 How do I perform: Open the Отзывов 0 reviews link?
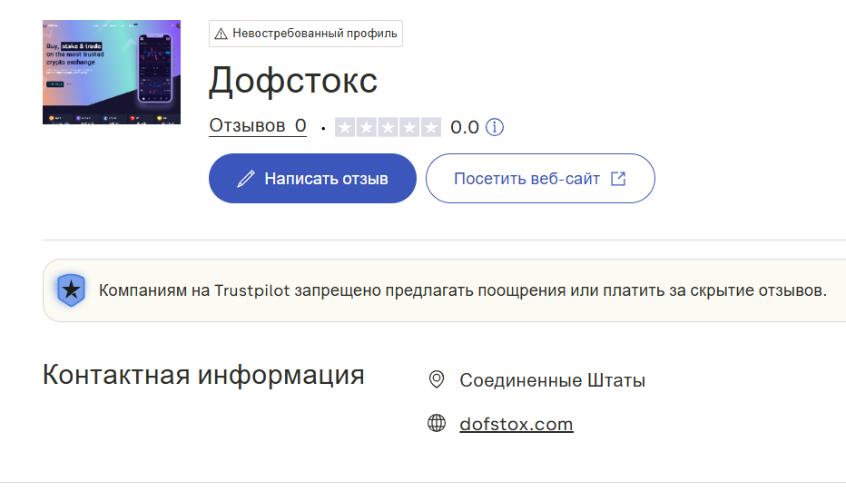coord(258,126)
